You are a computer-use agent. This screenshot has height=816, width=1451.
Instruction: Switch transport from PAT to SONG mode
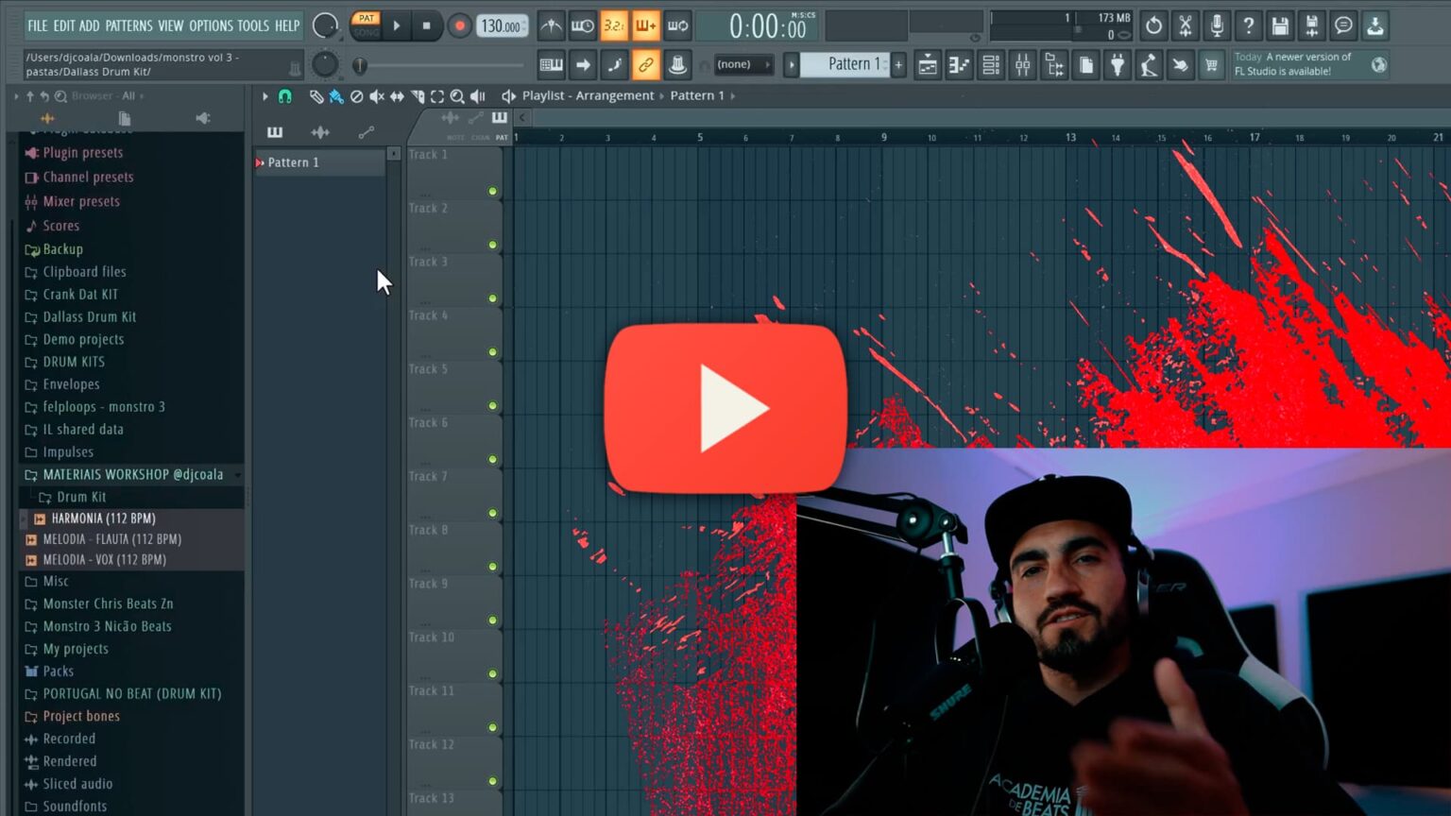pyautogui.click(x=367, y=31)
